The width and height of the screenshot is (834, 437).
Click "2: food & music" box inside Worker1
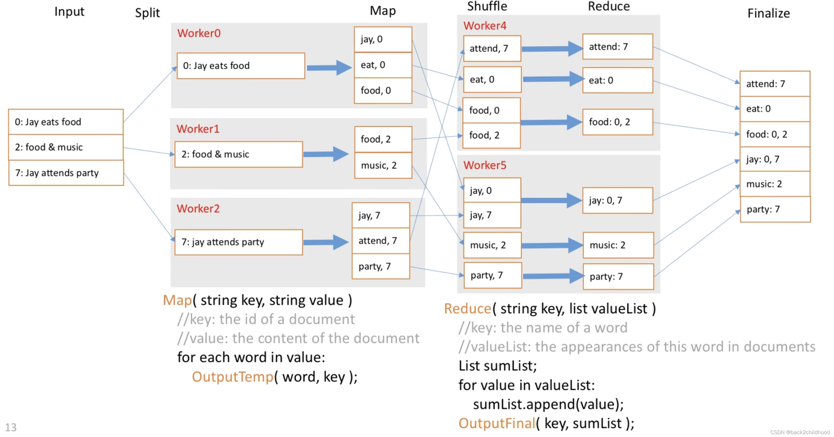239,154
